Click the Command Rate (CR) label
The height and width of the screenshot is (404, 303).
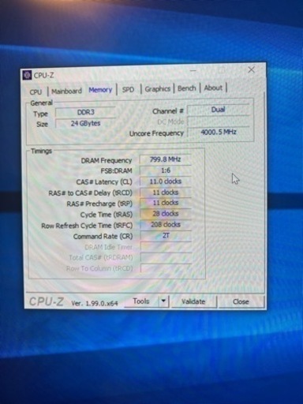click(103, 237)
